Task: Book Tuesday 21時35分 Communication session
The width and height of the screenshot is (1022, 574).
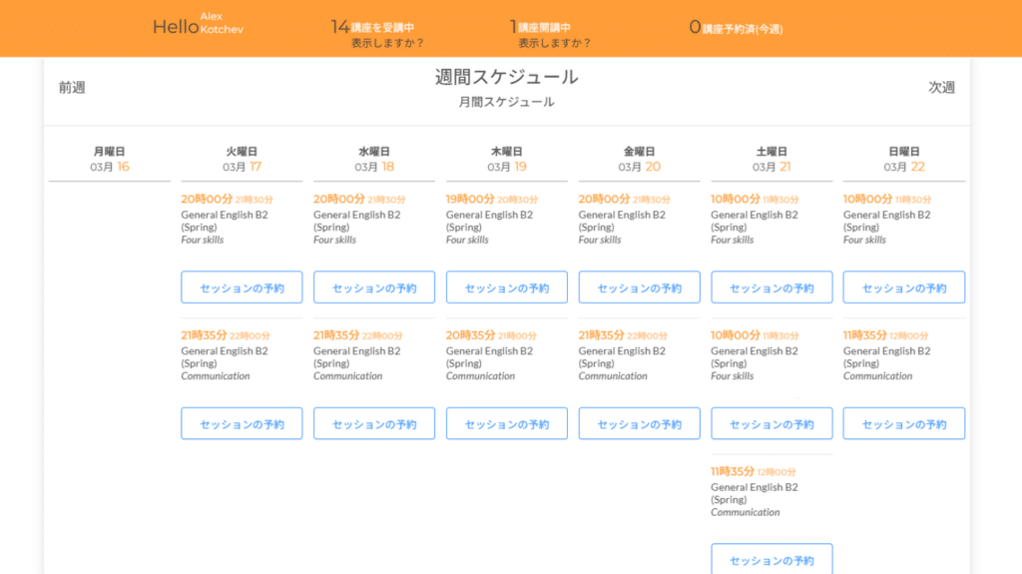Action: coord(242,423)
